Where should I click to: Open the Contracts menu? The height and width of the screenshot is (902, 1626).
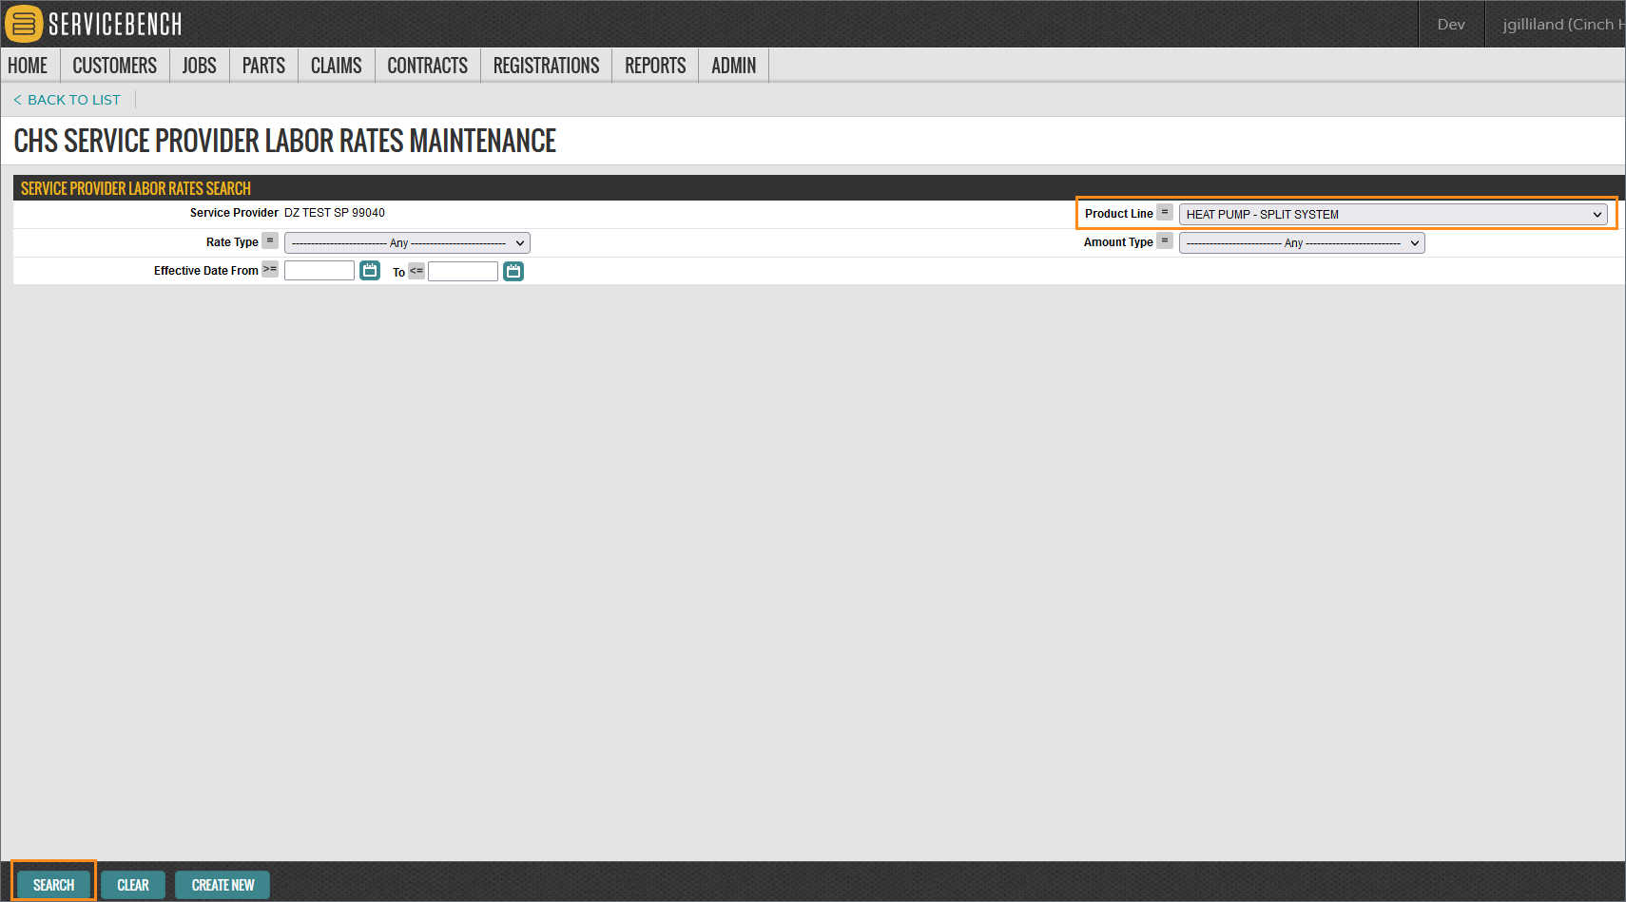pos(428,66)
